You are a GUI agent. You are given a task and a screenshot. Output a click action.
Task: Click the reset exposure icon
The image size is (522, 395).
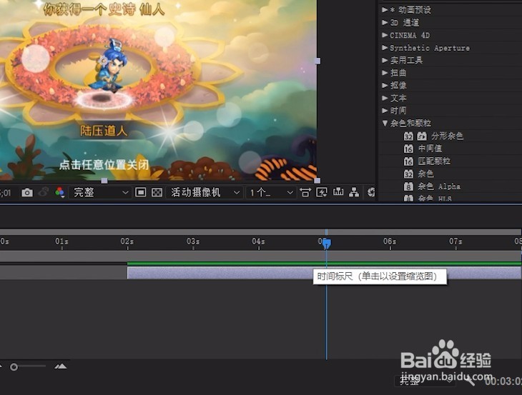tap(371, 192)
